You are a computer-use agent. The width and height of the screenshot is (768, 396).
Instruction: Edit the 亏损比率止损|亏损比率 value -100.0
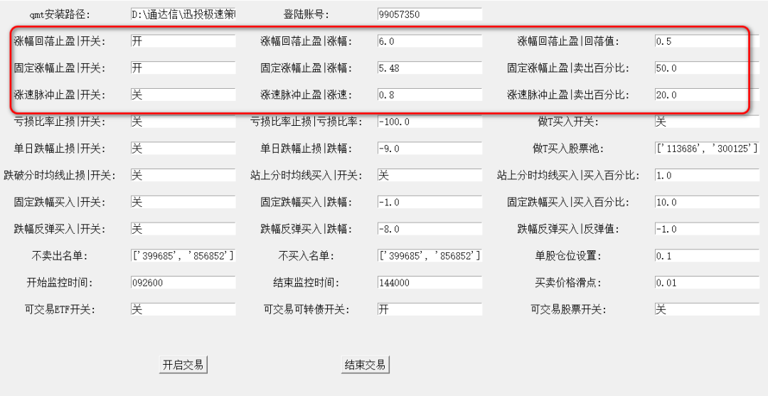pyautogui.click(x=430, y=122)
